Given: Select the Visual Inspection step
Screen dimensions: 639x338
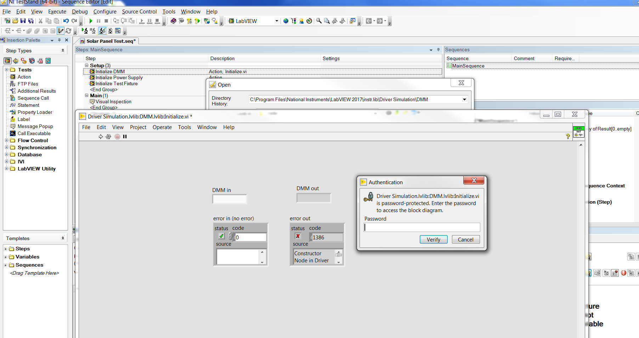Looking at the screenshot, I should [113, 101].
